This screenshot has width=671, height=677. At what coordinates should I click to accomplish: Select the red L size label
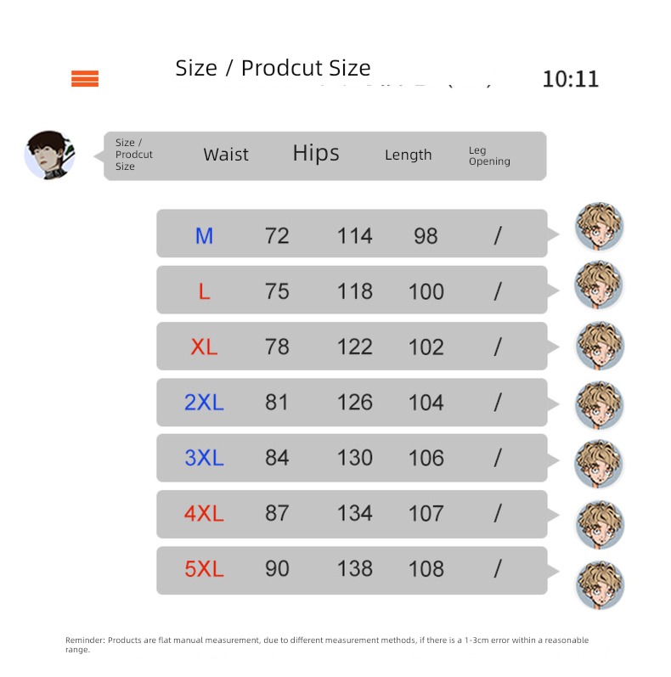tap(204, 291)
